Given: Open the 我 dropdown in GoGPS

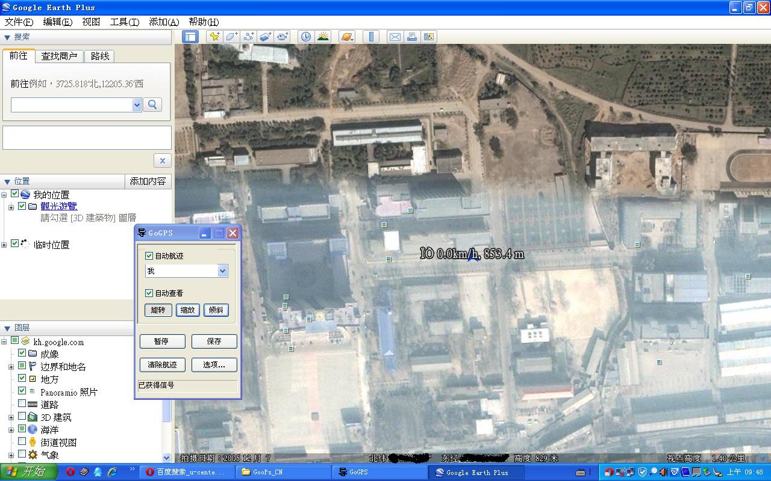Looking at the screenshot, I should (x=222, y=271).
